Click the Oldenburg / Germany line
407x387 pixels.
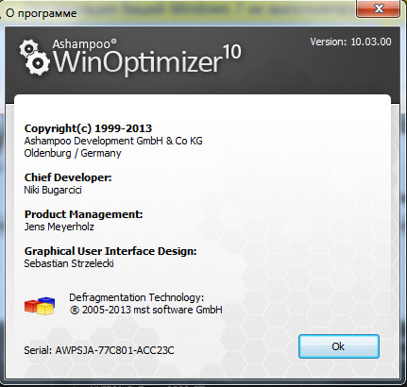pyautogui.click(x=73, y=153)
